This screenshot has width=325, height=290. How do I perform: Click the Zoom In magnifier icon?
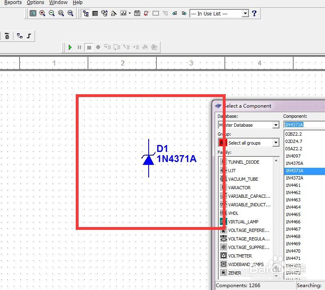click(x=42, y=13)
